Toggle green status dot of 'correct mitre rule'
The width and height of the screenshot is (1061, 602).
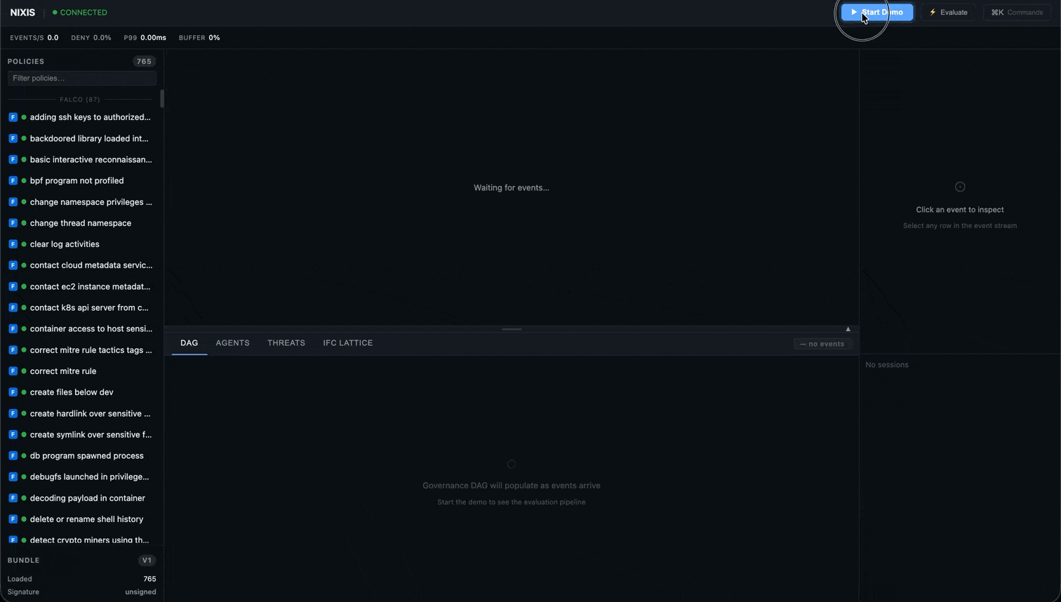(24, 371)
